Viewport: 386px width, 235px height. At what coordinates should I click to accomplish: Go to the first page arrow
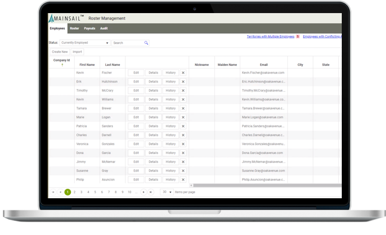tap(53, 192)
